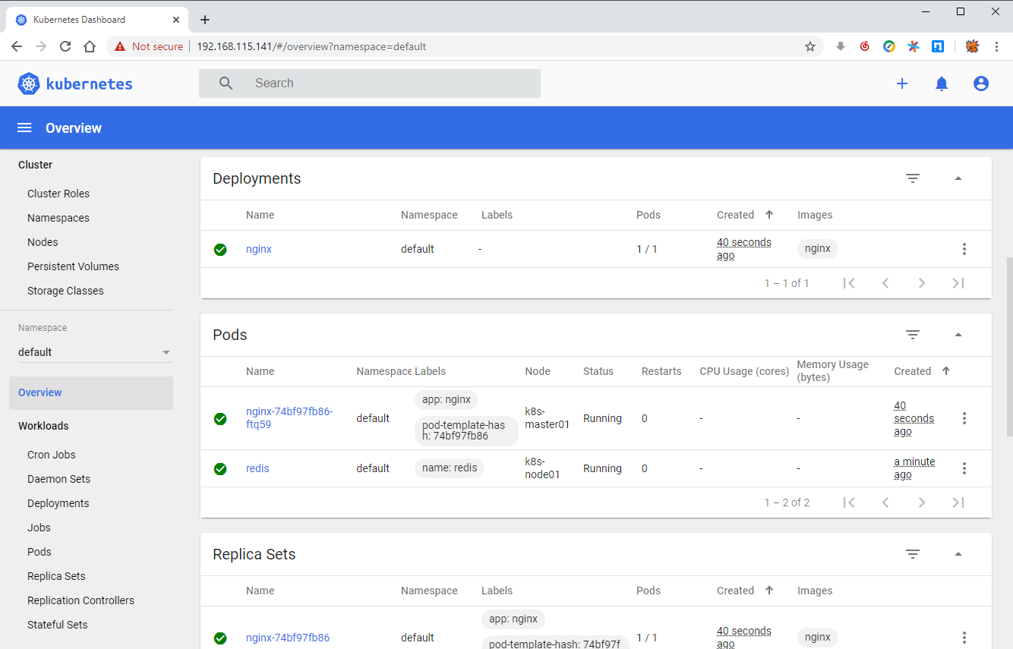1013x649 pixels.
Task: Open Cluster Roles in the sidebar
Action: click(58, 194)
